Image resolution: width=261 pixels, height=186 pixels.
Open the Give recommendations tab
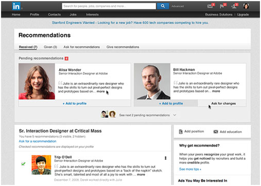123,47
